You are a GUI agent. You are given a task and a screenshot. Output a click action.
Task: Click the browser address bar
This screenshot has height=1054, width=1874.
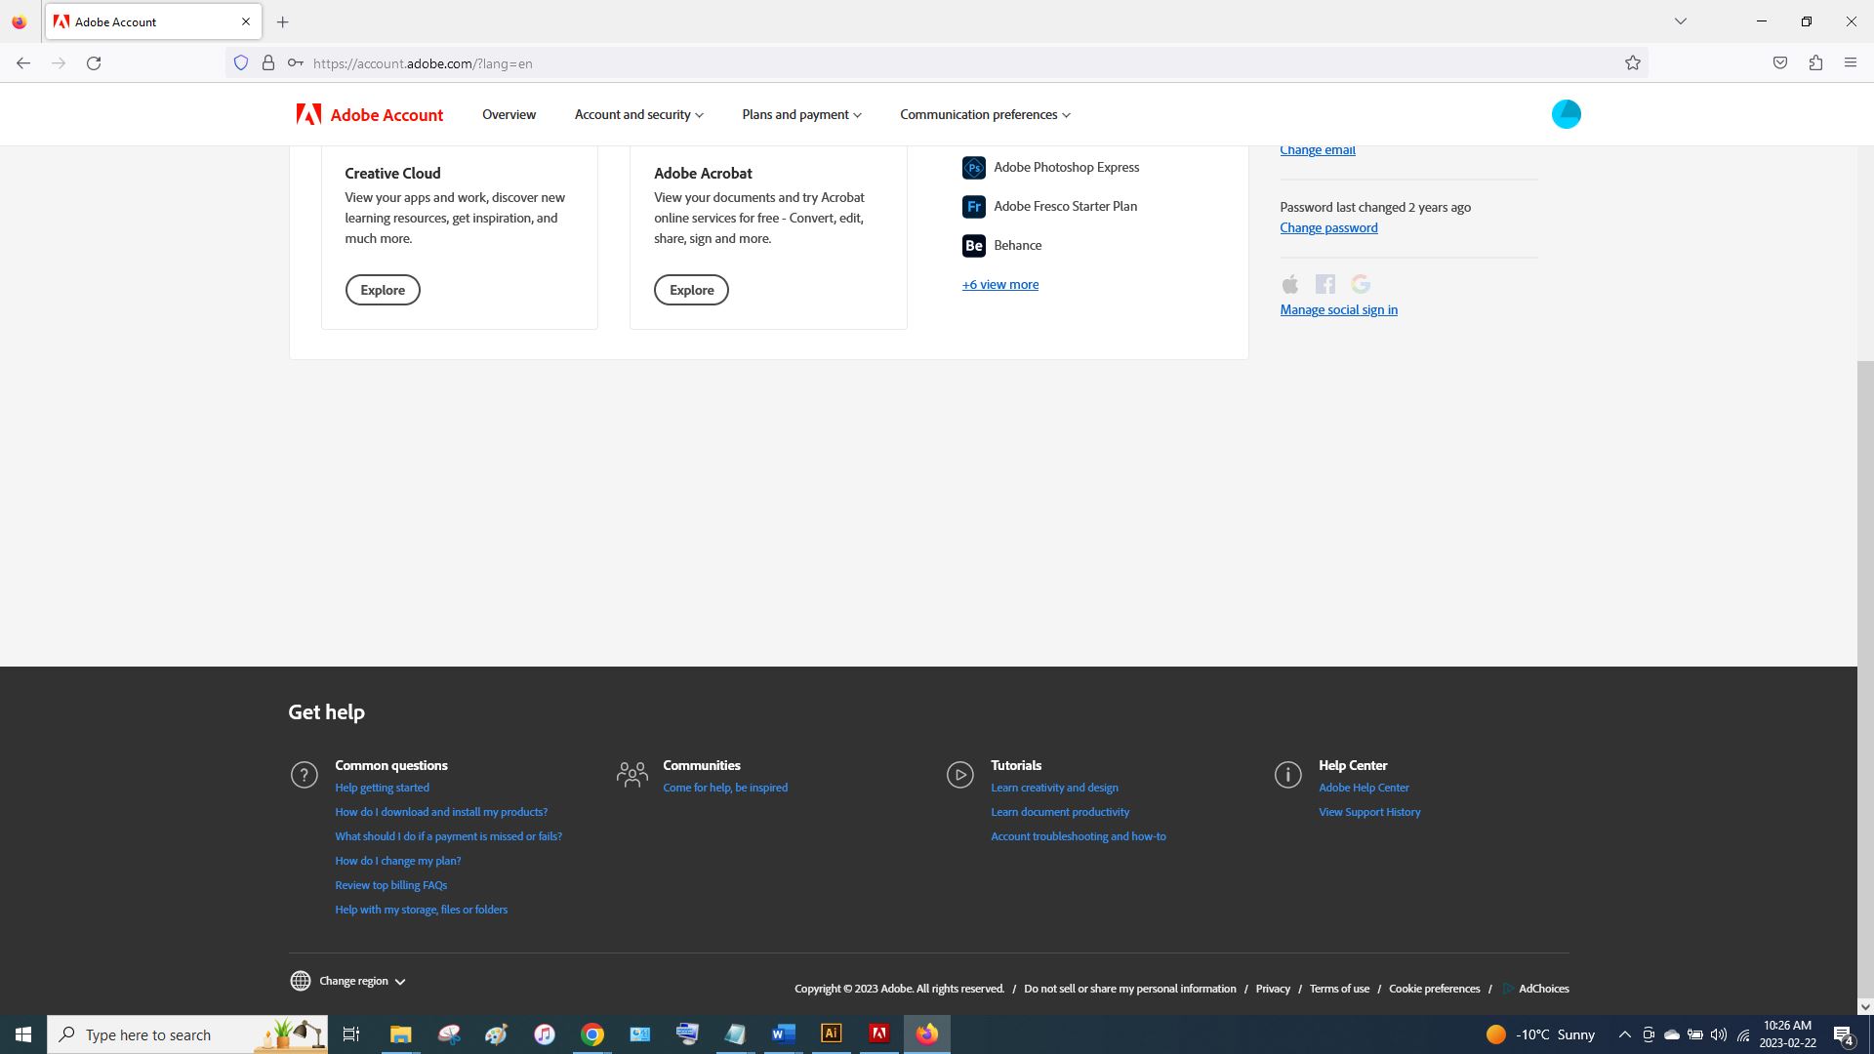tap(878, 63)
